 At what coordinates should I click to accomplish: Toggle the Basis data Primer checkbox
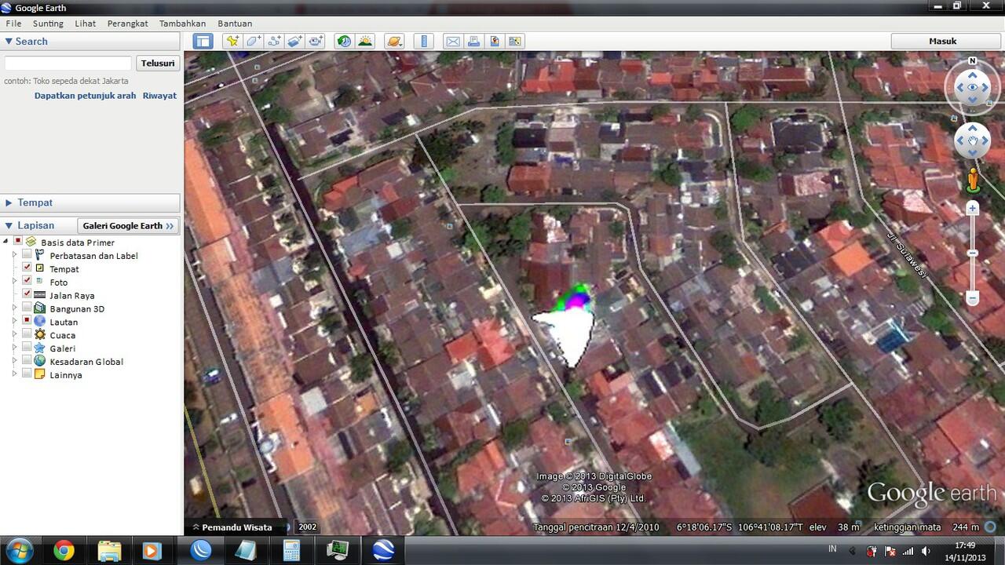coord(17,242)
